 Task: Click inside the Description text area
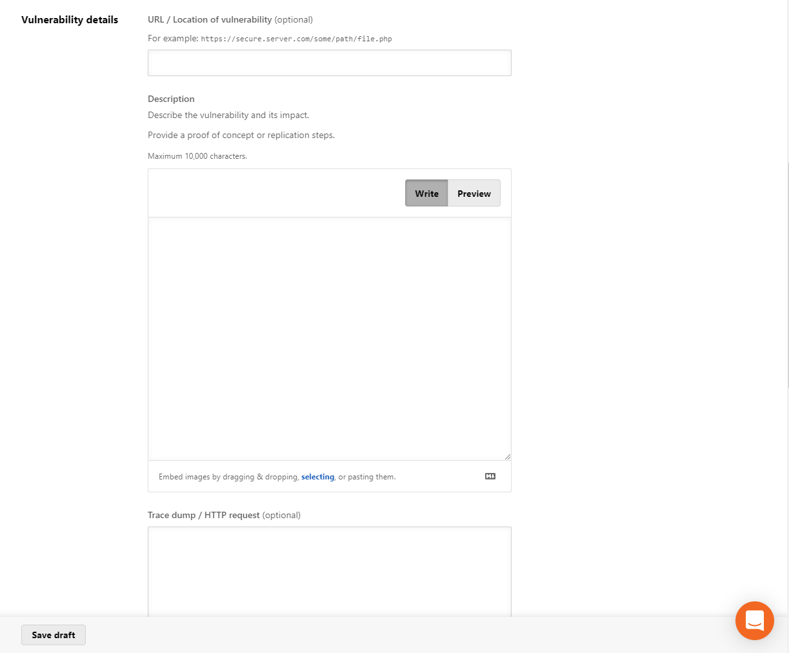click(330, 339)
